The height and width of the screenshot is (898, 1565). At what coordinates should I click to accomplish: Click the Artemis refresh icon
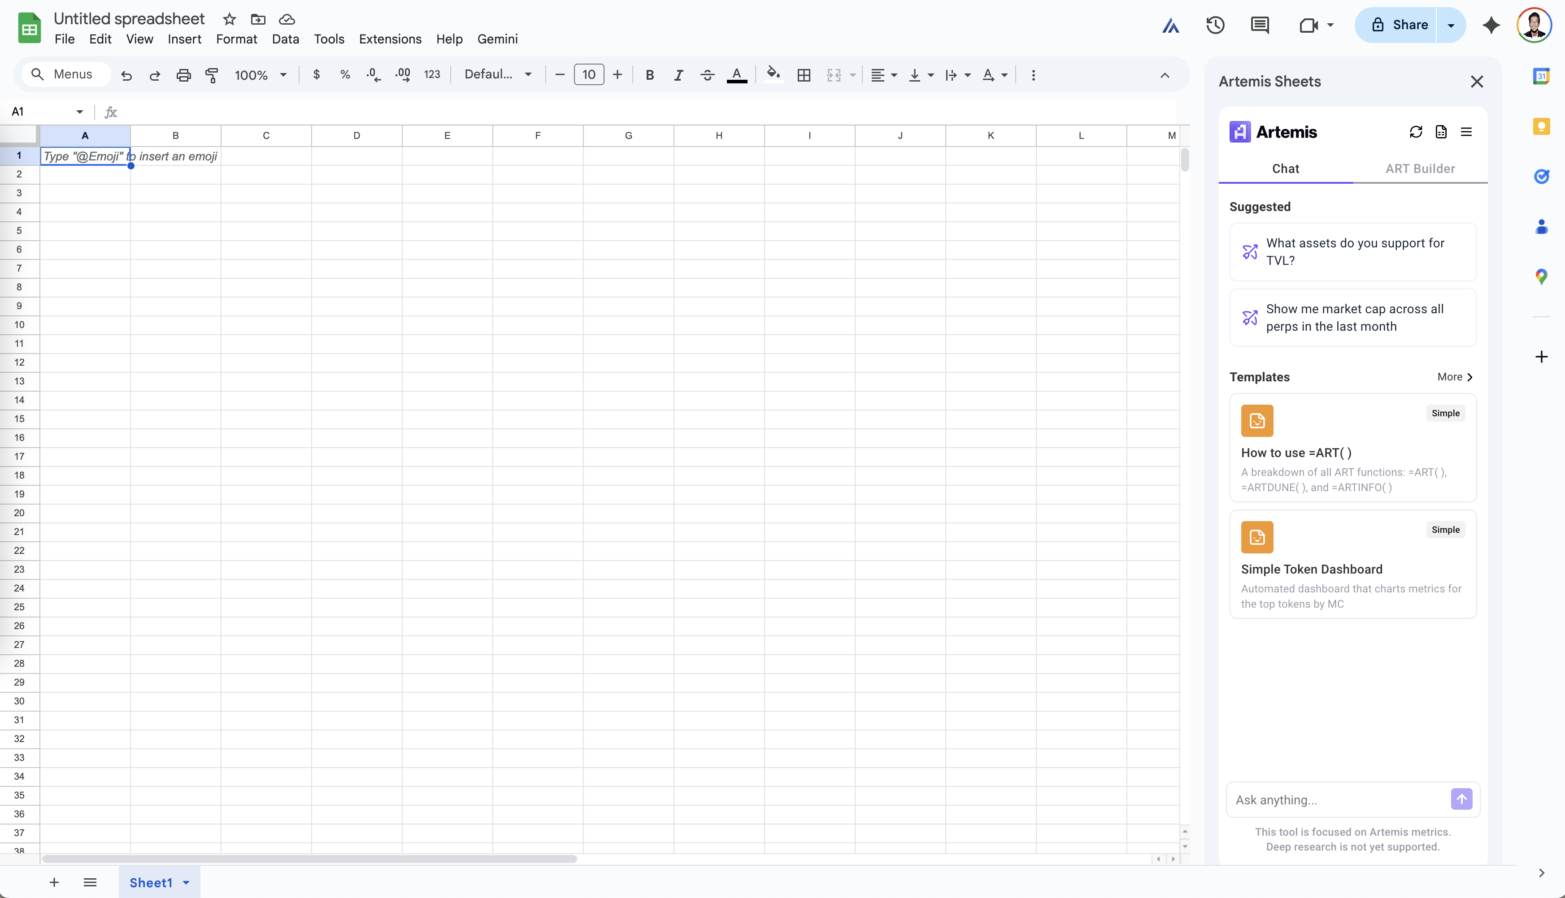point(1416,132)
